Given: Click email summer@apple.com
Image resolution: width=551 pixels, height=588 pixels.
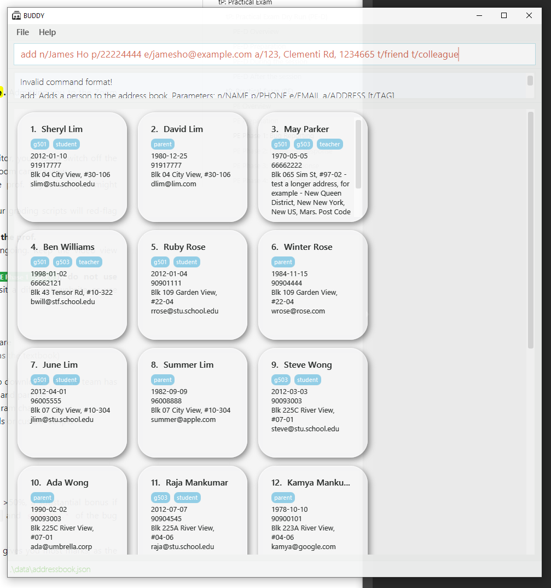Looking at the screenshot, I should point(183,419).
